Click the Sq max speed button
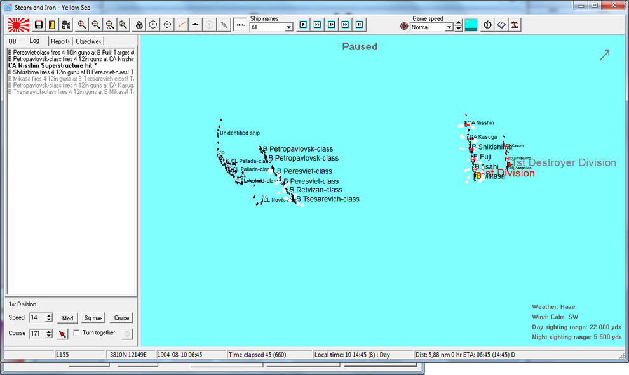This screenshot has width=629, height=375. coord(93,318)
